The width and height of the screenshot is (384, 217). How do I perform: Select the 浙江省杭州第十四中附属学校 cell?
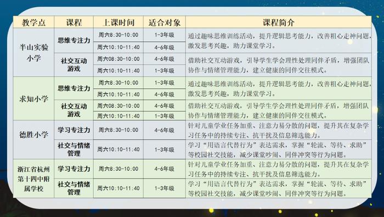[33, 179]
